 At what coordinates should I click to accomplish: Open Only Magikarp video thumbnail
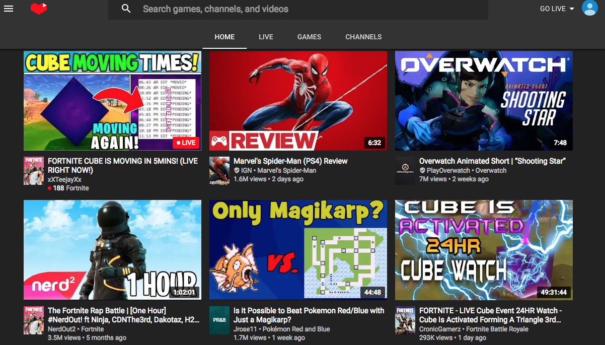(298, 250)
